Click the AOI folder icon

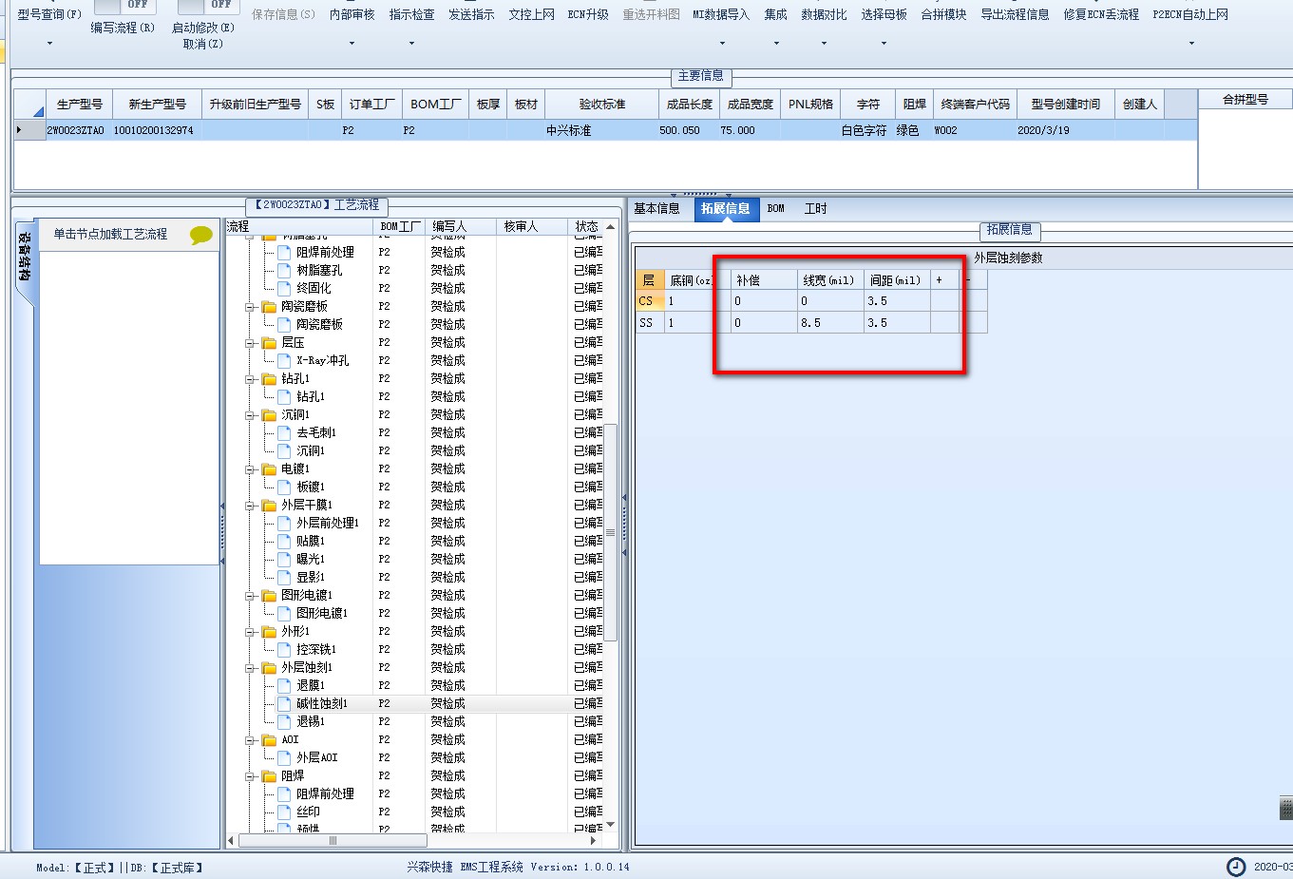(269, 739)
